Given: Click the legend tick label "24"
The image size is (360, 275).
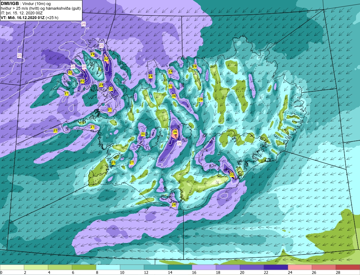Looking at the screenshot, I should [290, 272].
